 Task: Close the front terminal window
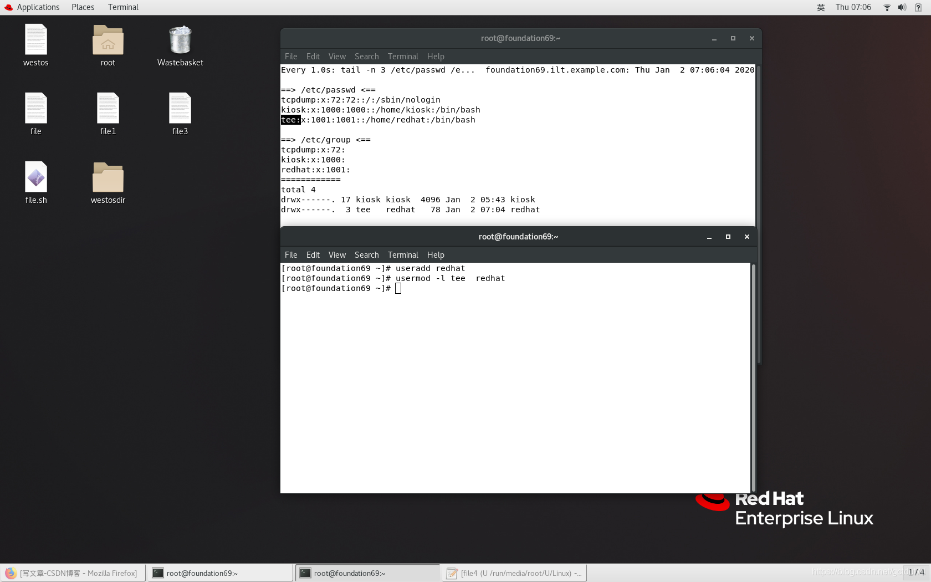pos(747,237)
